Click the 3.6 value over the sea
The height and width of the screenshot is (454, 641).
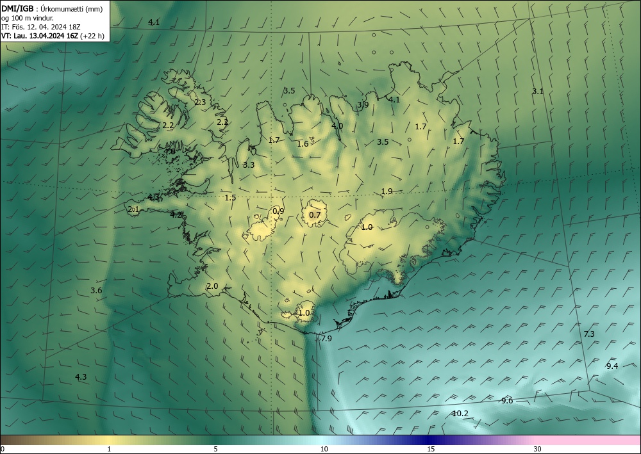tap(96, 290)
